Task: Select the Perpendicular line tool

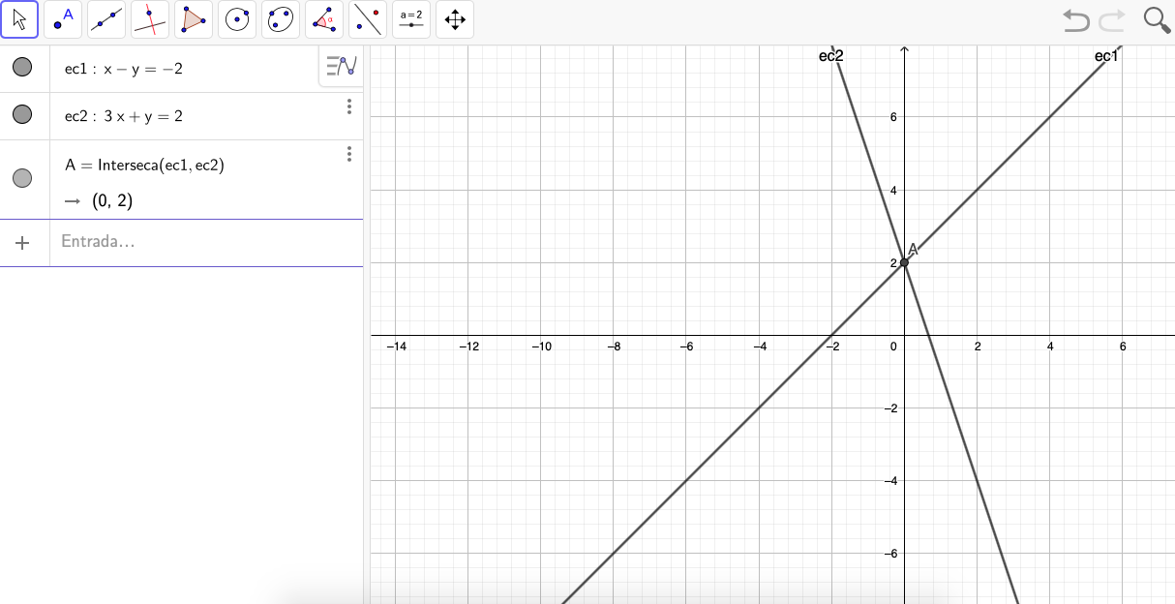Action: point(150,18)
